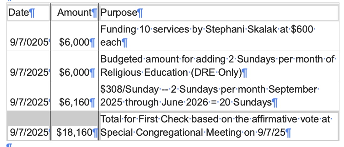This screenshot has width=344, height=147.
Task: Click the date cell in the Religious Education row
Action: (29, 73)
